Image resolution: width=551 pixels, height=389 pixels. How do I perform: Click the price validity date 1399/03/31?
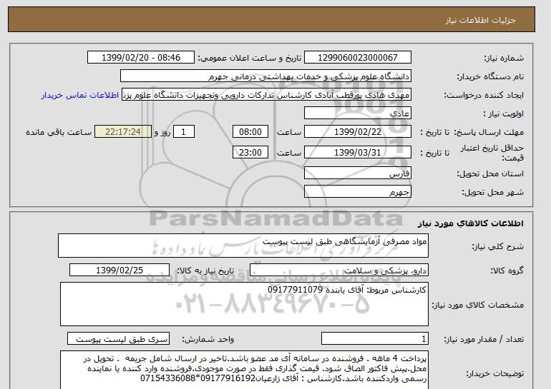[x=357, y=152]
